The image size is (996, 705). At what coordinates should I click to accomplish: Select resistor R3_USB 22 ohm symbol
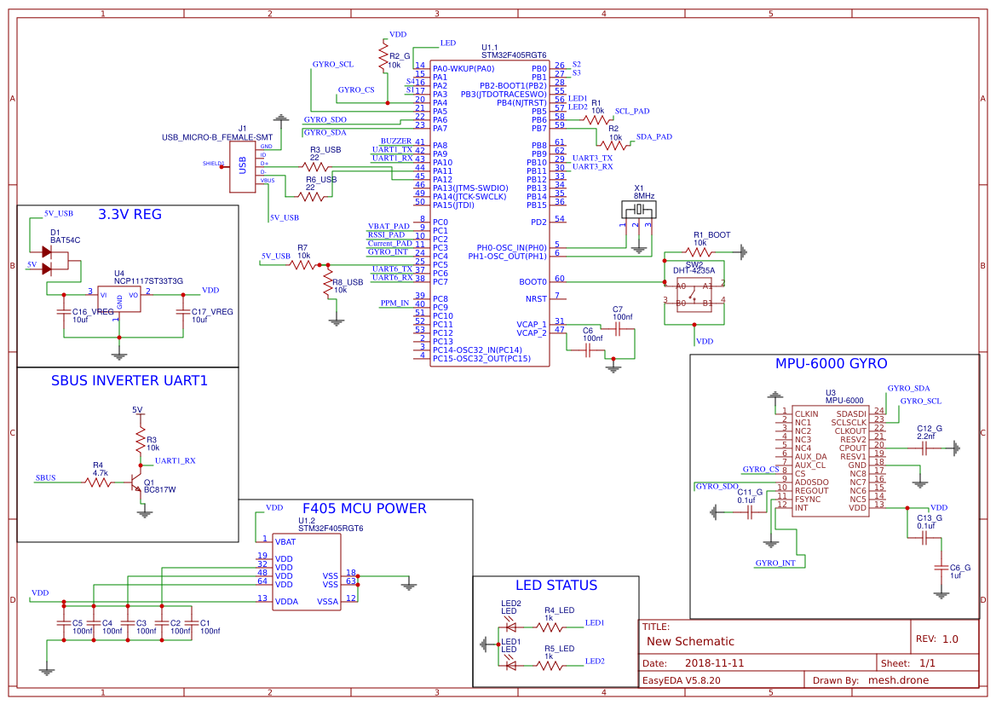click(314, 166)
